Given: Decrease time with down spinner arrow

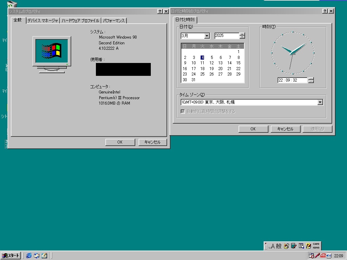Looking at the screenshot, I should tap(311, 82).
